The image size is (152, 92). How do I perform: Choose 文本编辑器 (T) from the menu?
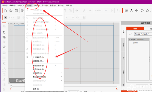pyautogui.click(x=39, y=57)
